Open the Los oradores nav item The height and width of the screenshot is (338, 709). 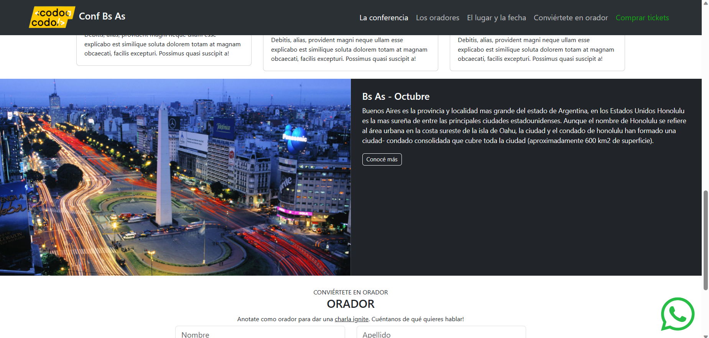(x=438, y=18)
